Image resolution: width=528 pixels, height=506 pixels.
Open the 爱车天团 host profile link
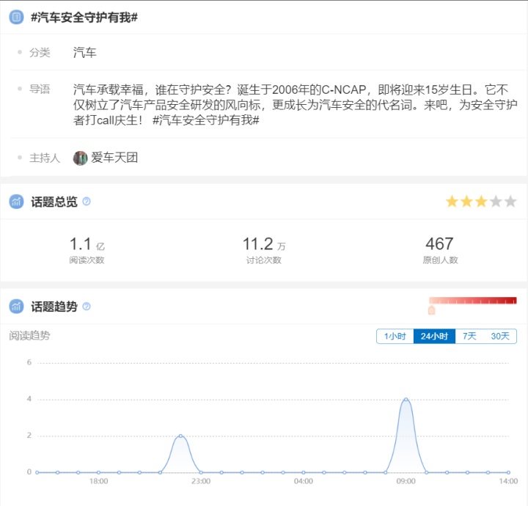(114, 158)
